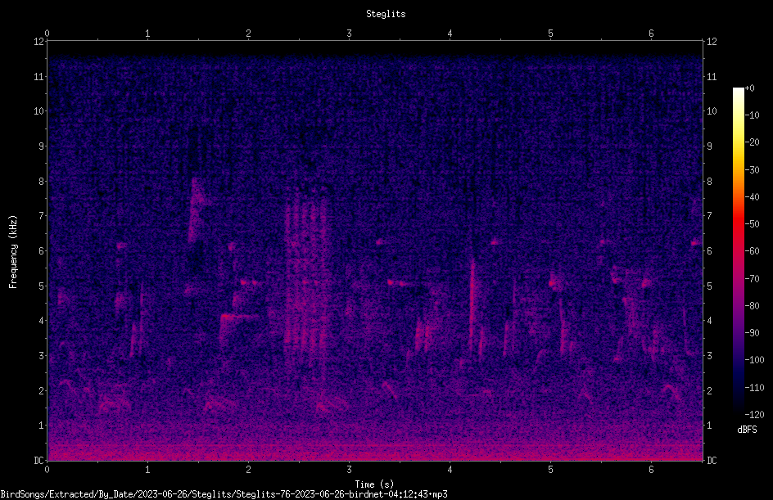Viewport: 773px width, 500px height.
Task: Click the "Steglits" title above the spectrogram
Action: pos(386,14)
